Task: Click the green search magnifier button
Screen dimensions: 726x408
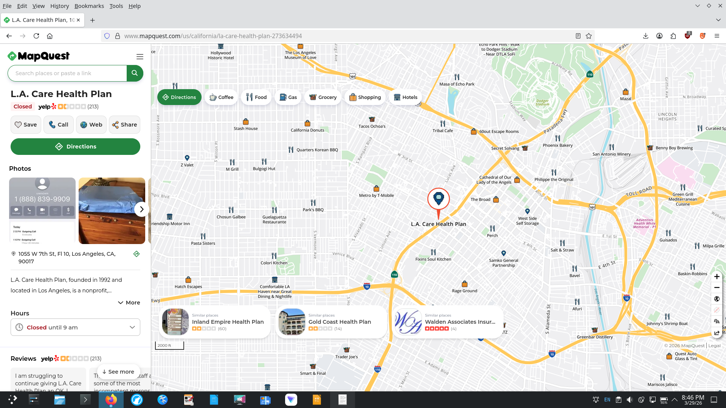Action: click(x=135, y=73)
